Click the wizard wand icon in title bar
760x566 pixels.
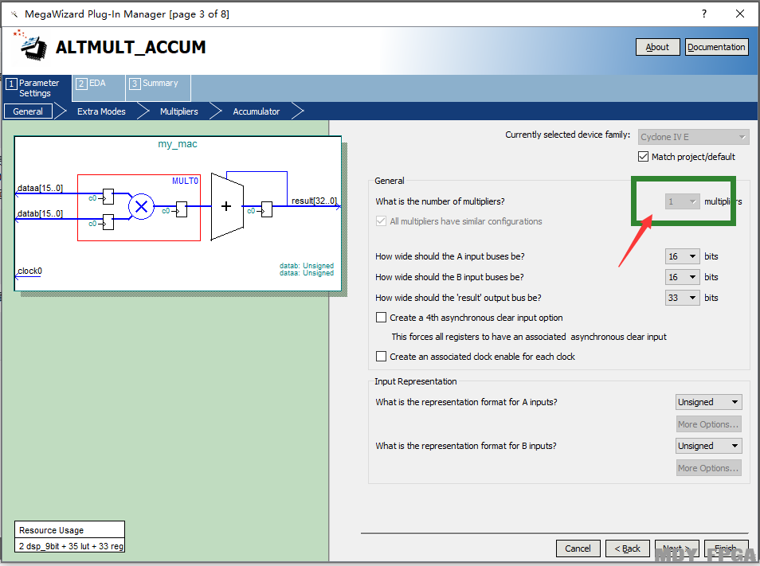point(14,14)
